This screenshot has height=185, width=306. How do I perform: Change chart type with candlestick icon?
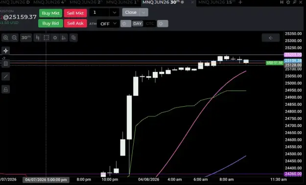tap(38, 38)
